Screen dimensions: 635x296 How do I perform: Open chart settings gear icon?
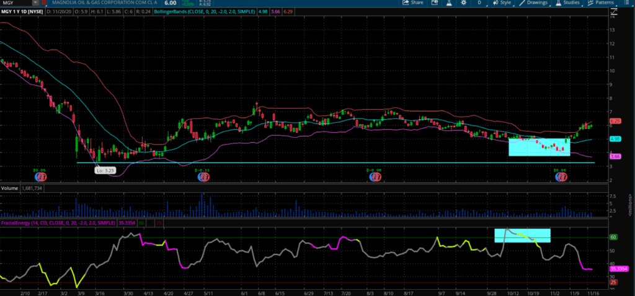(464, 2)
